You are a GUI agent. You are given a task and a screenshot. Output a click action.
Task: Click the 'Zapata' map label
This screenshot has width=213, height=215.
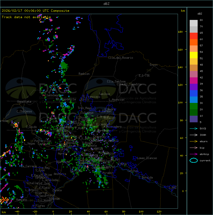(x=57, y=190)
